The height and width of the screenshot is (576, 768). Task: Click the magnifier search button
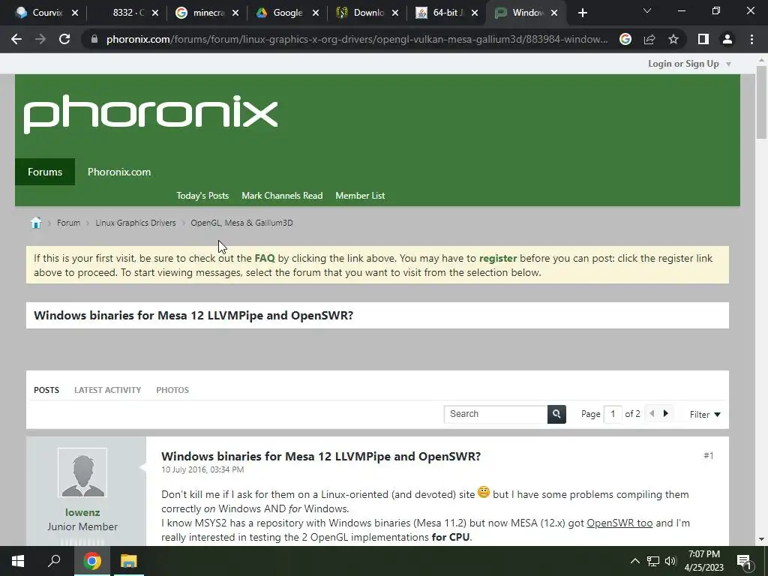tap(556, 414)
